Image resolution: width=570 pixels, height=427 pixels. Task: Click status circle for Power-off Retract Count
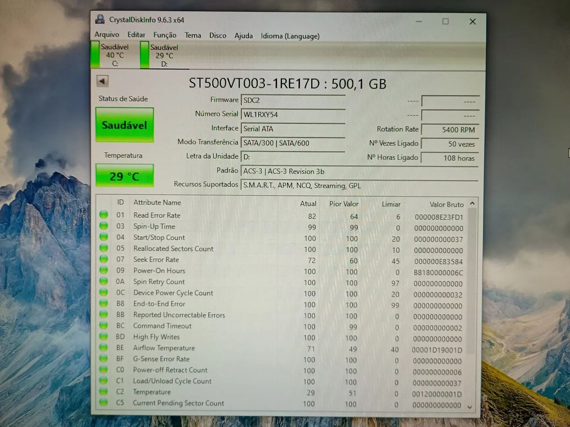point(104,370)
